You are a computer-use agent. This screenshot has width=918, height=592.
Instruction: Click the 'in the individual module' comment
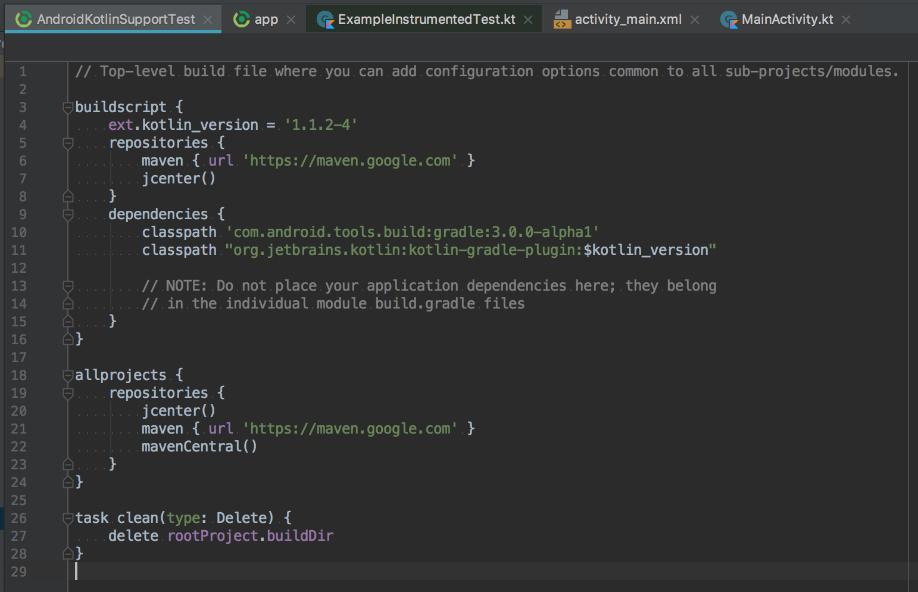pos(333,303)
